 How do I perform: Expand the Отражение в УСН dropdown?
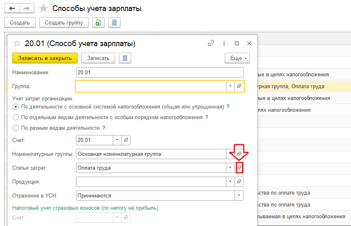point(239,195)
